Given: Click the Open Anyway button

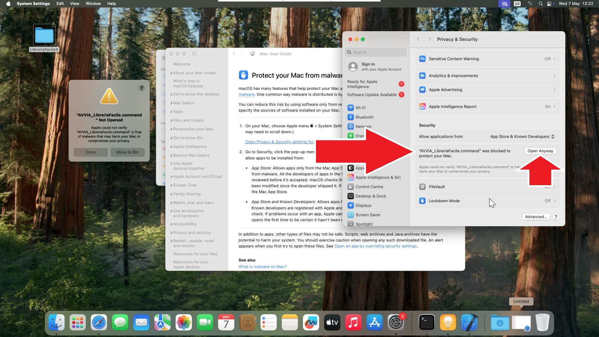Looking at the screenshot, I should coord(540,151).
